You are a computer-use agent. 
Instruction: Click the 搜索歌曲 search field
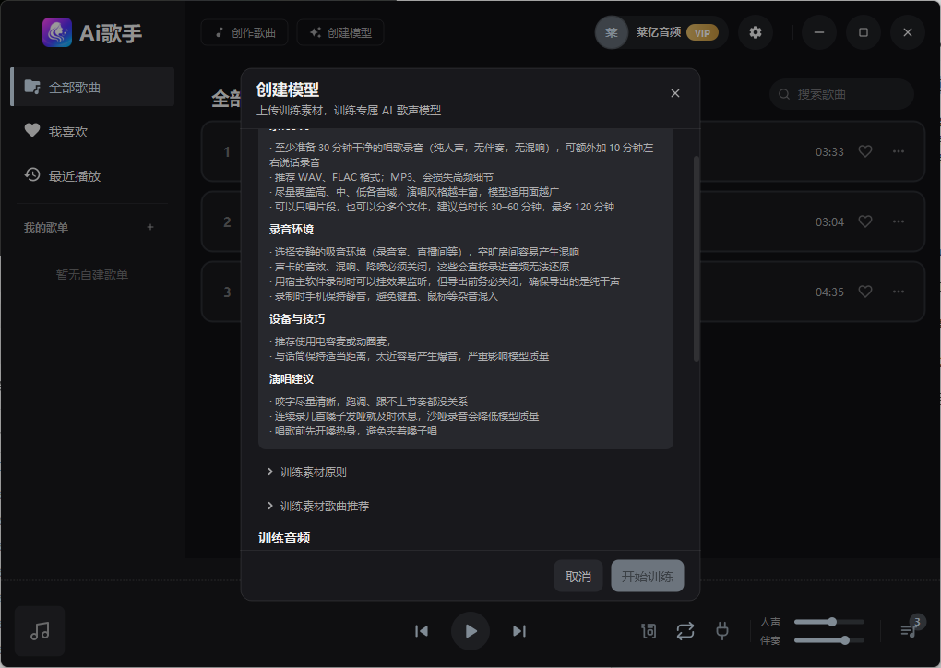pyautogui.click(x=841, y=94)
